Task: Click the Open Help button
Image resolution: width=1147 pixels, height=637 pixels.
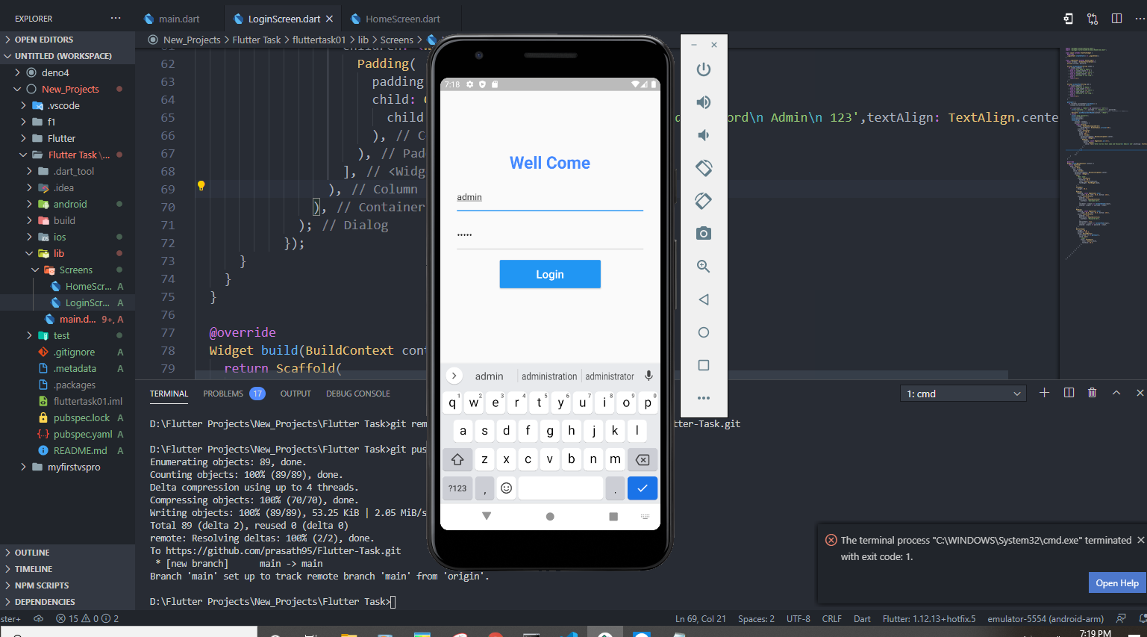Action: [x=1117, y=582]
